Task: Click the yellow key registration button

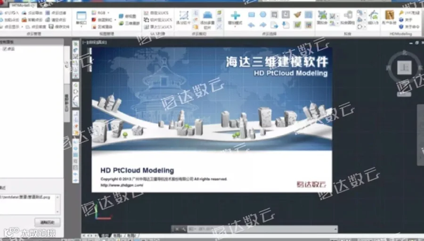Action: click(409, 13)
